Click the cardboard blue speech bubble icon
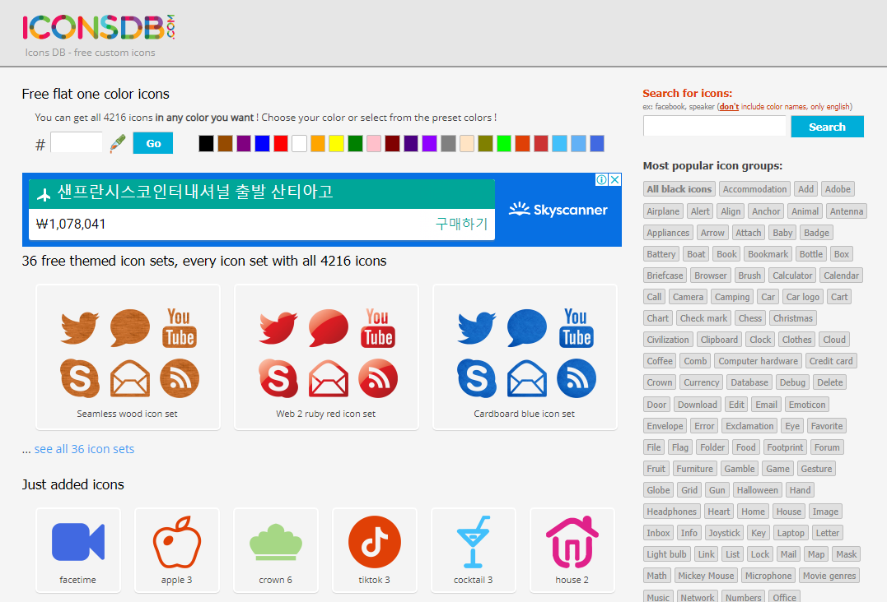887x602 pixels. tap(527, 327)
